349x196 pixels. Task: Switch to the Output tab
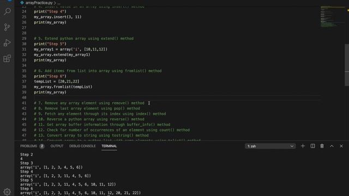coord(57,146)
